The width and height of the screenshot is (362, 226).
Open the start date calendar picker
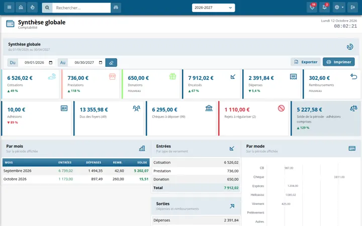(51, 62)
